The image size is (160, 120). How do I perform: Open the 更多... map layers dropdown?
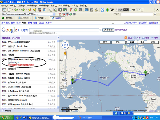tap(118, 42)
